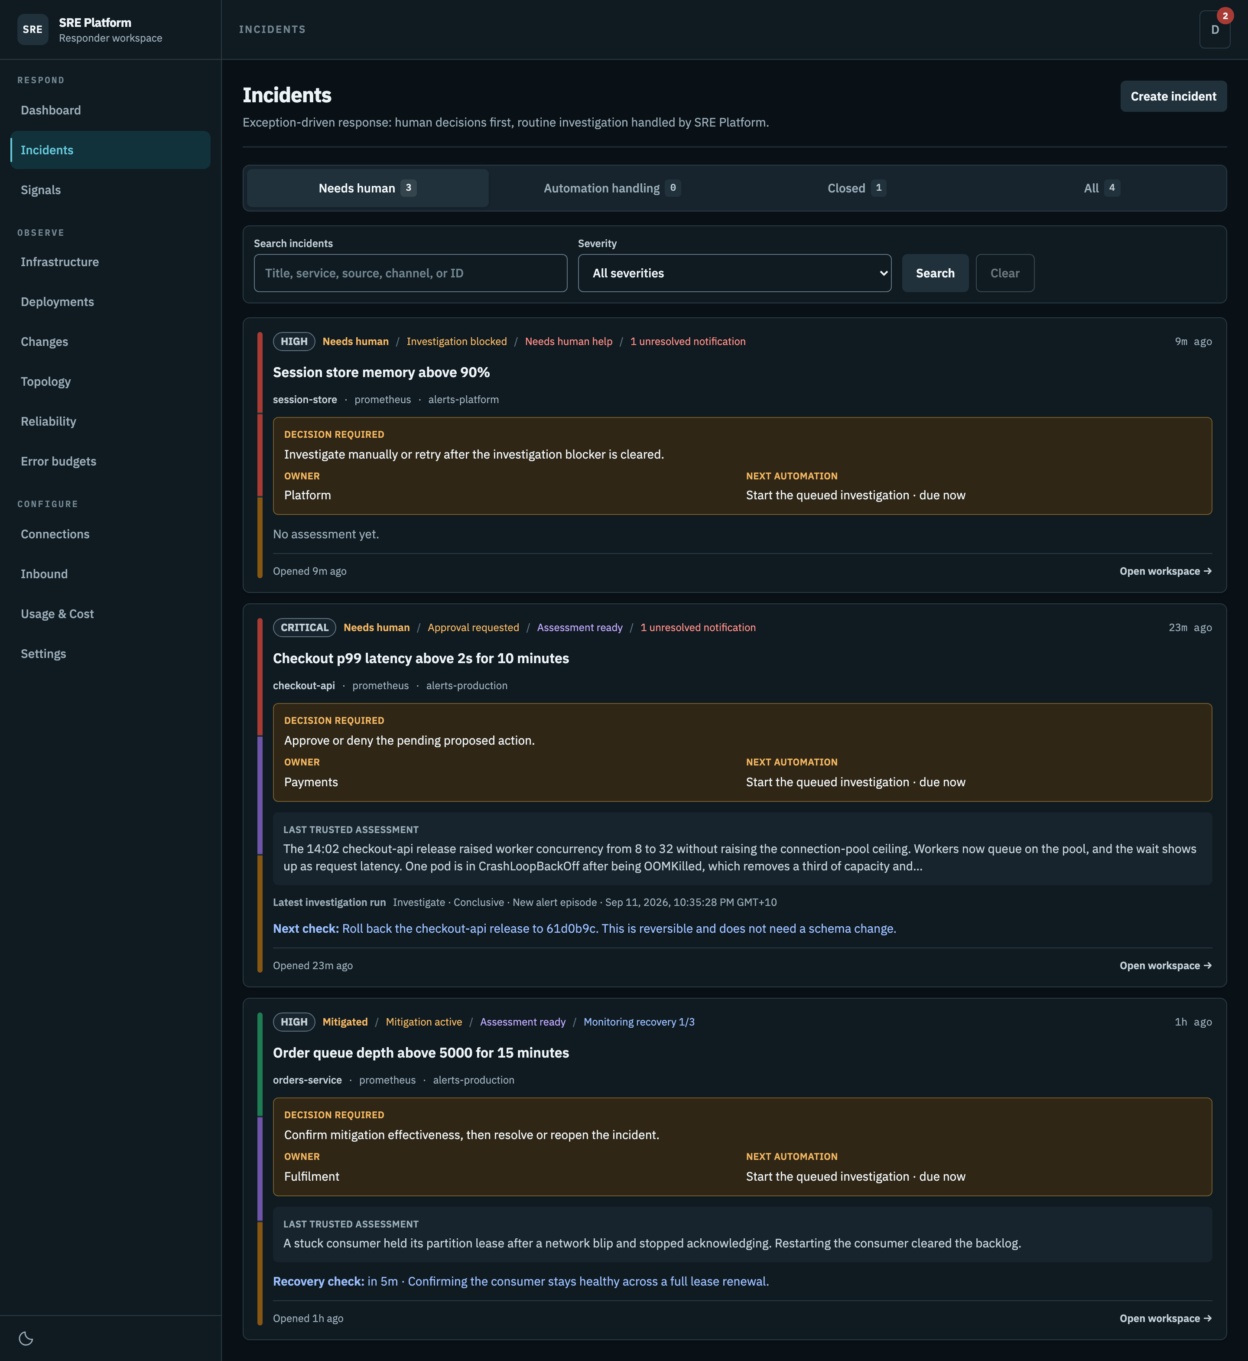Click the Mitigation active status label
Viewport: 1248px width, 1361px height.
pyautogui.click(x=424, y=1022)
